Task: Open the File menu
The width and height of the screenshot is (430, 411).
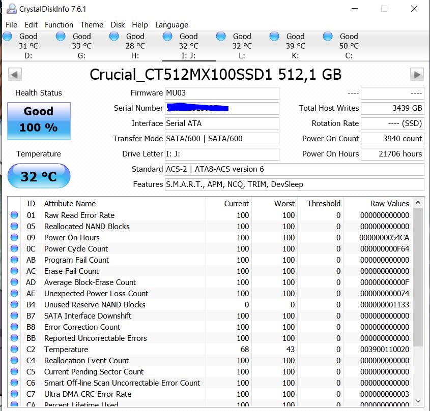Action: point(11,25)
